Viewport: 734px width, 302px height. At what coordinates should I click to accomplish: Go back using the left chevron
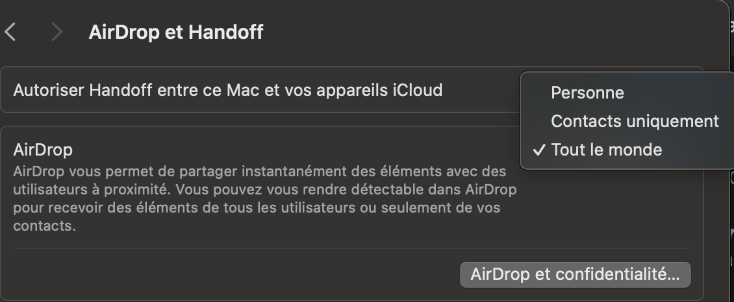(x=10, y=32)
